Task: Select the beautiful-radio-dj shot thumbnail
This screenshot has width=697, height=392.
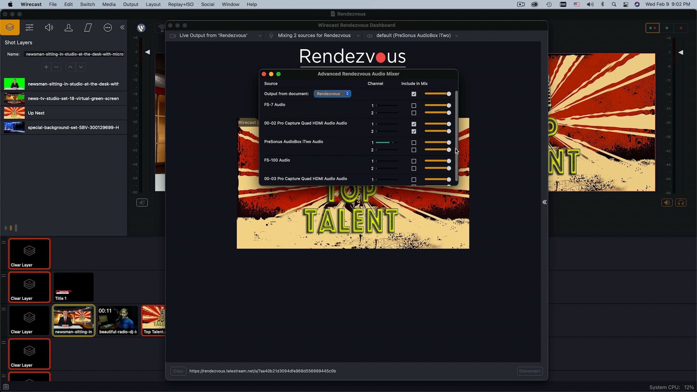Action: click(118, 321)
